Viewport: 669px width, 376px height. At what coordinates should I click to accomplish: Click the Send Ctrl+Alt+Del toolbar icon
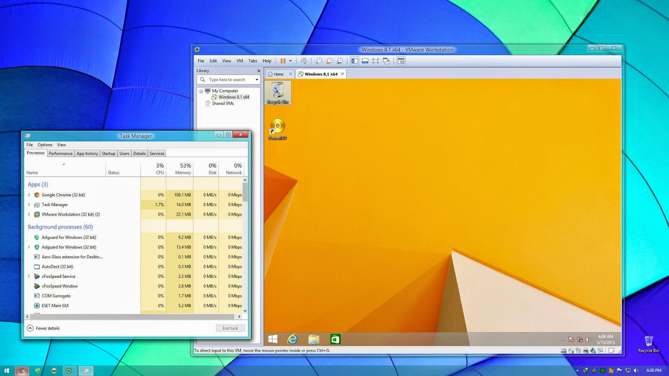coord(304,61)
